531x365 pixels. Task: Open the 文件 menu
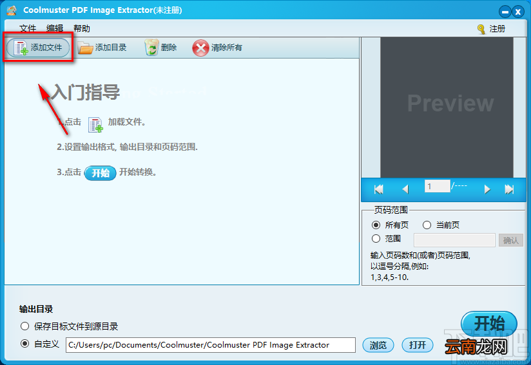(28, 28)
